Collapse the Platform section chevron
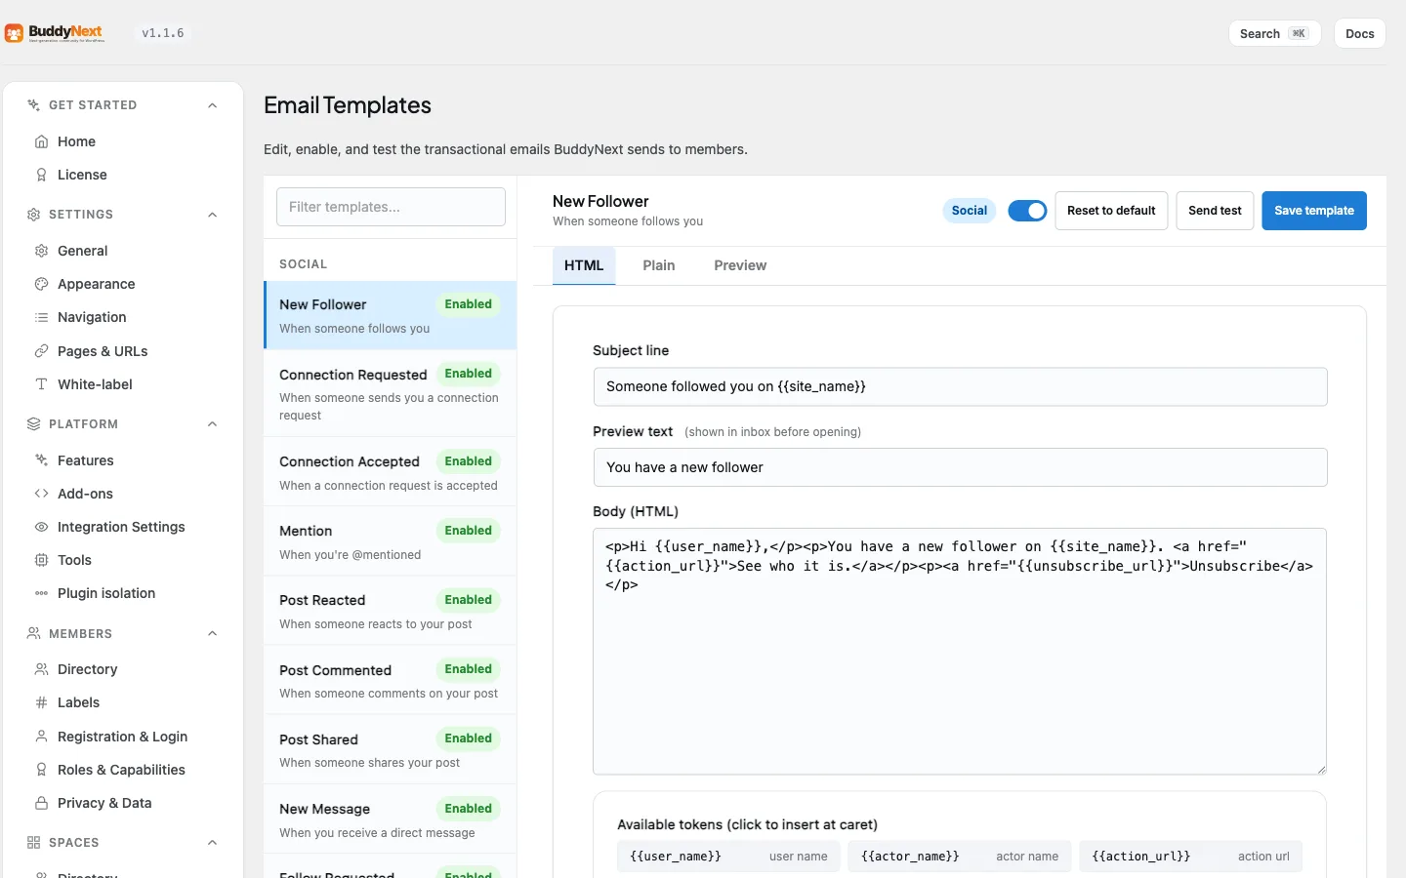1406x878 pixels. pos(212,424)
